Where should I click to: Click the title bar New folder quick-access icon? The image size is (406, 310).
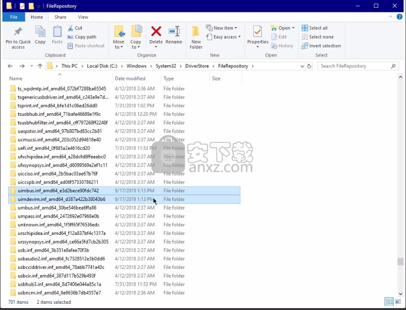tap(31, 6)
